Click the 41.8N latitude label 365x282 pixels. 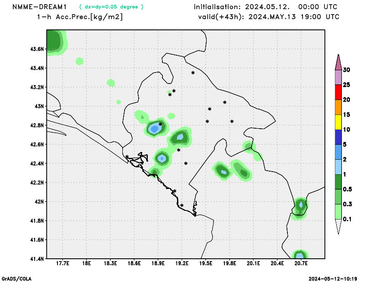coord(37,221)
